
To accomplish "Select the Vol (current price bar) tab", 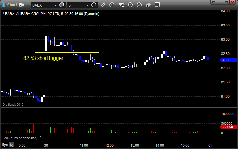I will pyautogui.click(x=21, y=137).
